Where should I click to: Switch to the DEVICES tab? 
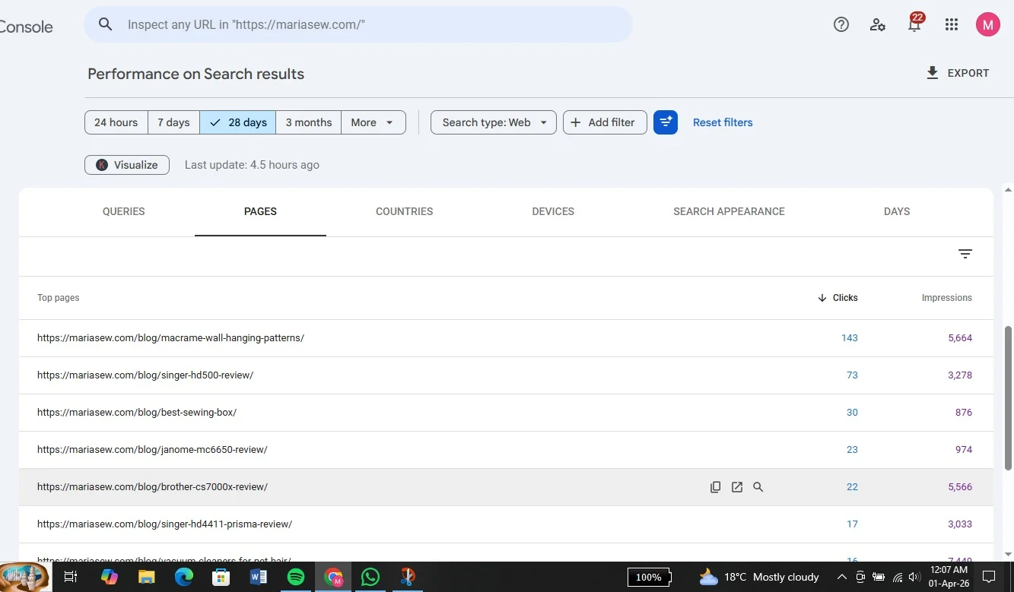(553, 212)
